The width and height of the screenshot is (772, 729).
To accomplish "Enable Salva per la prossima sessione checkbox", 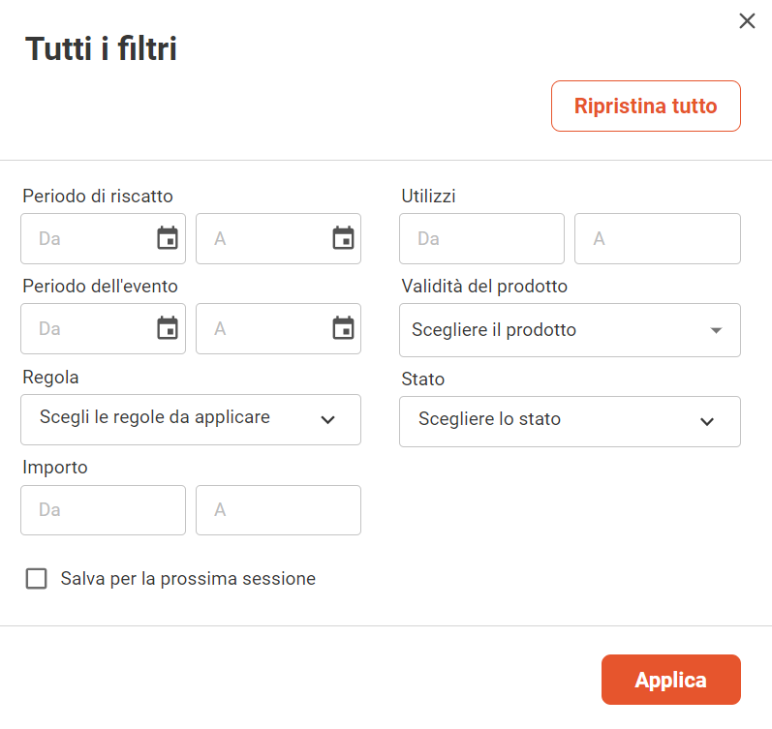I will click(x=37, y=578).
